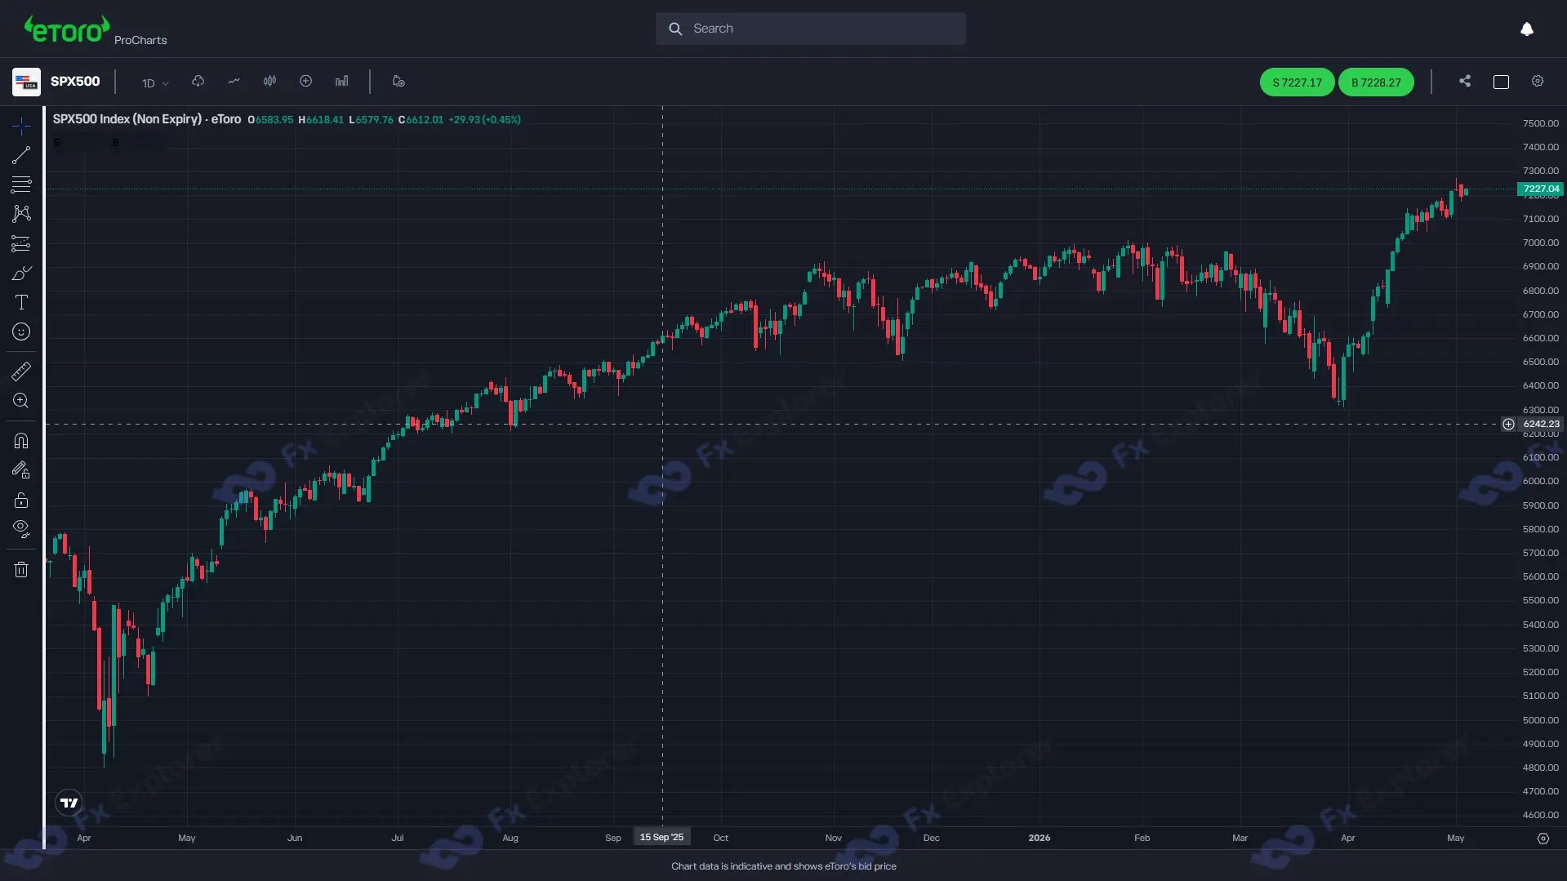Click the compare add symbol plus icon
Viewport: 1567px width, 881px height.
(x=305, y=82)
